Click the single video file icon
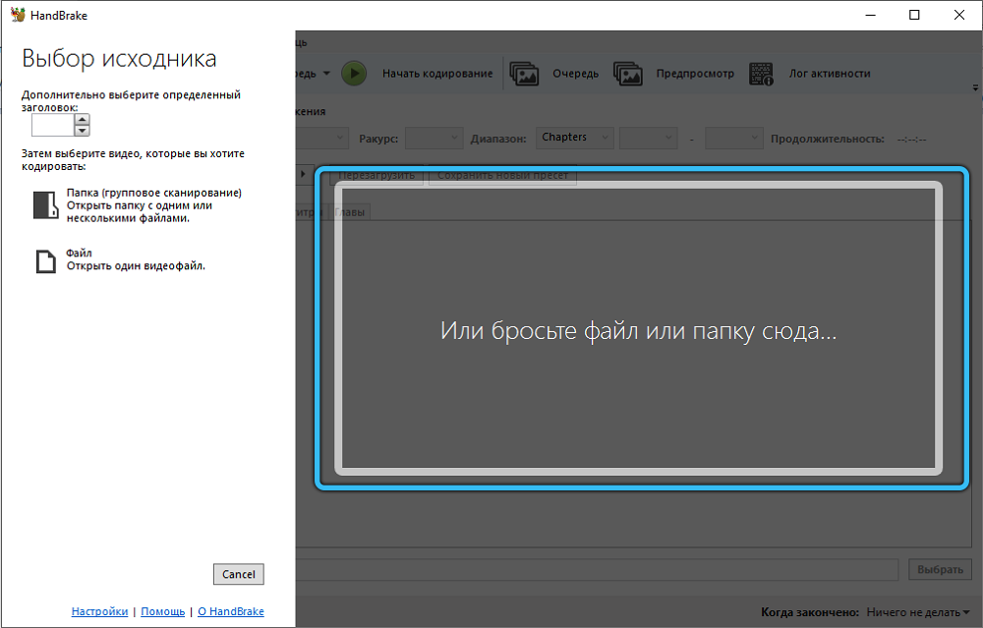983x628 pixels. (45, 260)
